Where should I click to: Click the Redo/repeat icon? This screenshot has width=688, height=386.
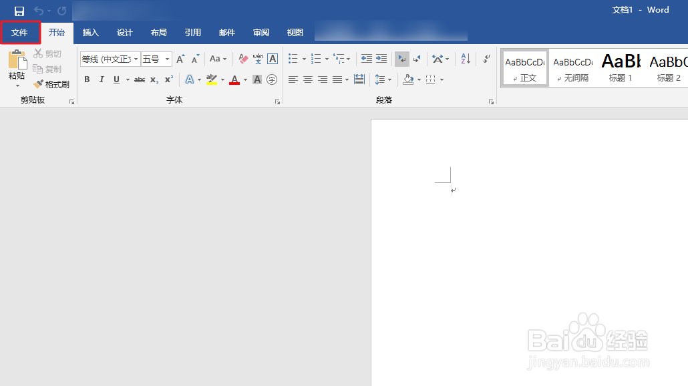(x=62, y=11)
